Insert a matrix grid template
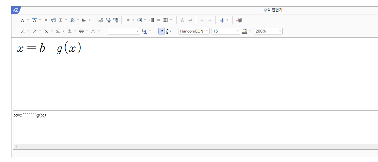Viewport: 378px width, 162px height. tap(165, 20)
